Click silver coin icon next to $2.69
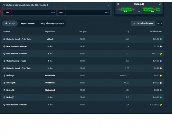 tap(161, 46)
